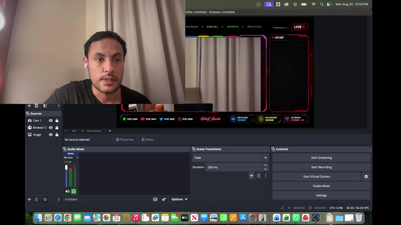Click the '0 hidden' label
The height and width of the screenshot is (225, 401).
(x=71, y=199)
